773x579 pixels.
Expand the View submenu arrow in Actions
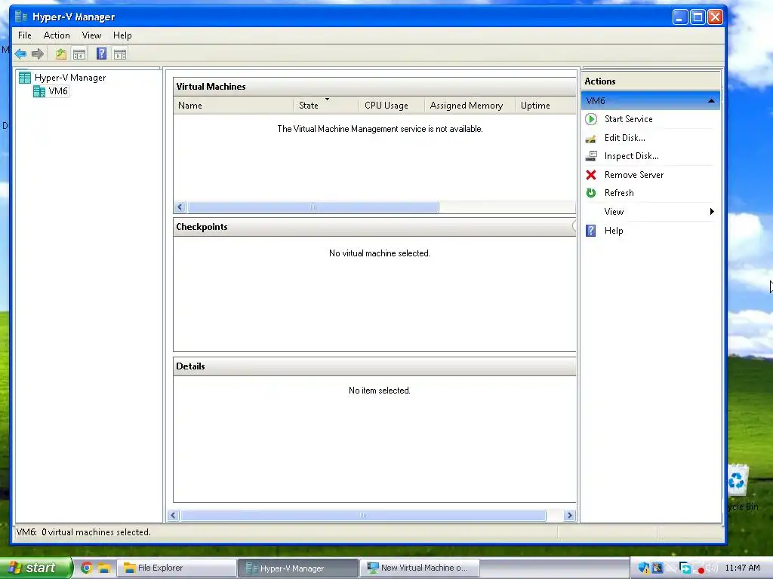[x=711, y=212]
